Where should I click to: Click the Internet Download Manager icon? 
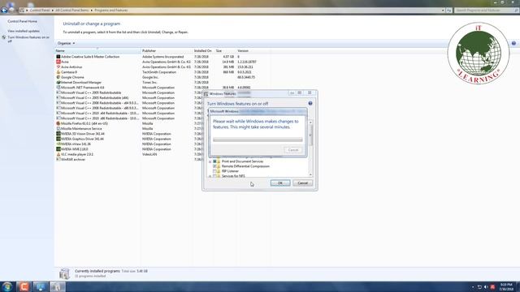(58, 83)
